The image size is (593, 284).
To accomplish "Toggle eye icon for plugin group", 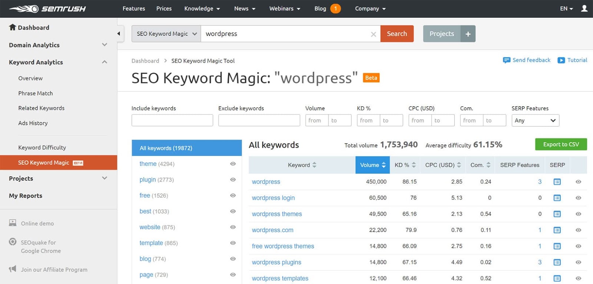I will pos(233,180).
